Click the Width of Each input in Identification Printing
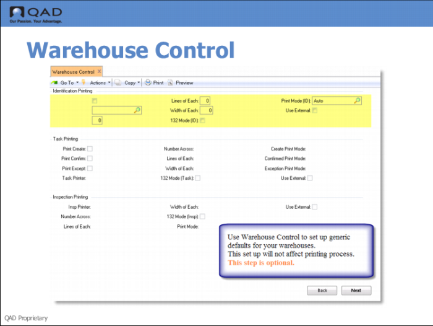This screenshot has height=326, width=433. (207, 110)
